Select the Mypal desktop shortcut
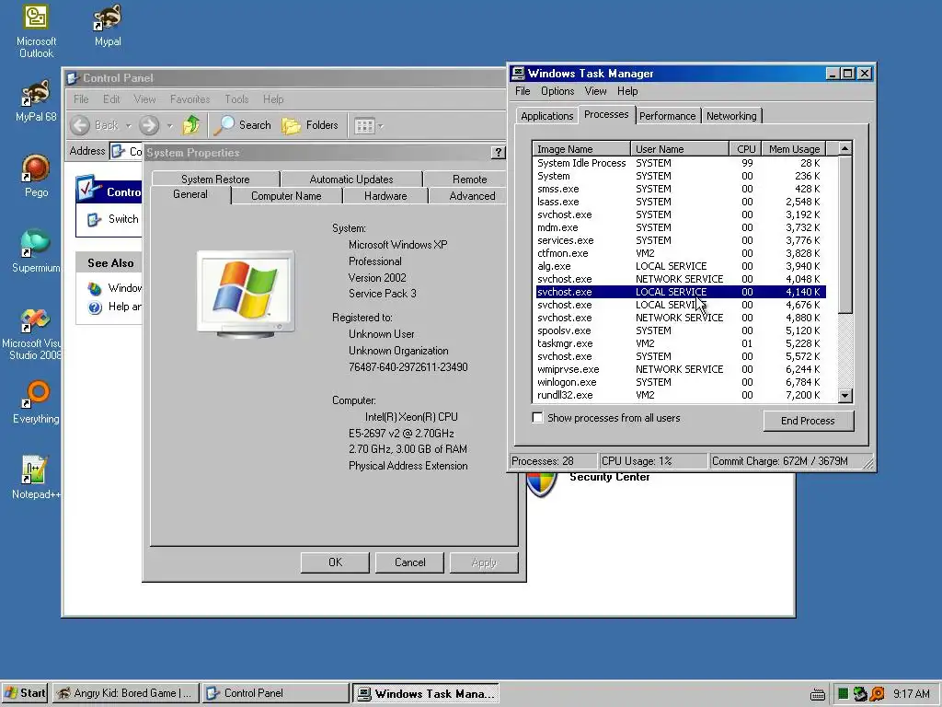This screenshot has height=707, width=942. tap(108, 25)
